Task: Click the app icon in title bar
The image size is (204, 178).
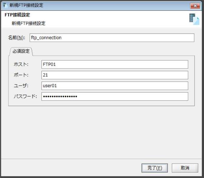Action: coord(5,5)
